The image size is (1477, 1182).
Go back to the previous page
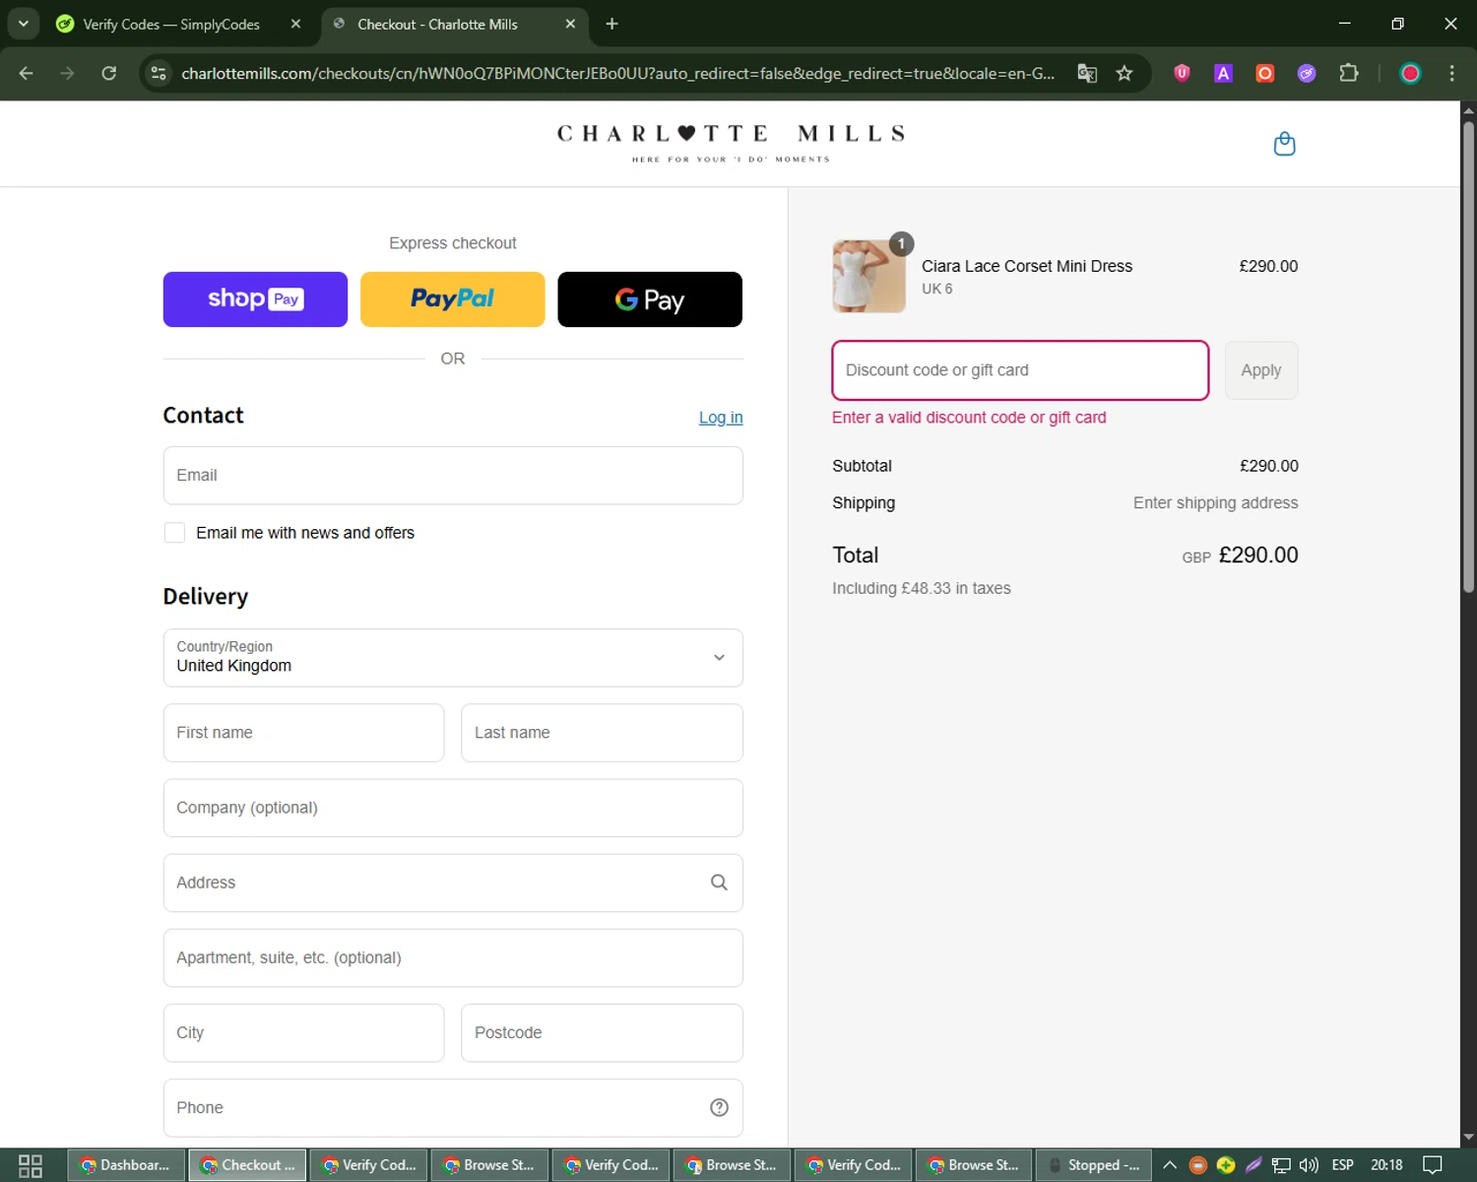27,73
